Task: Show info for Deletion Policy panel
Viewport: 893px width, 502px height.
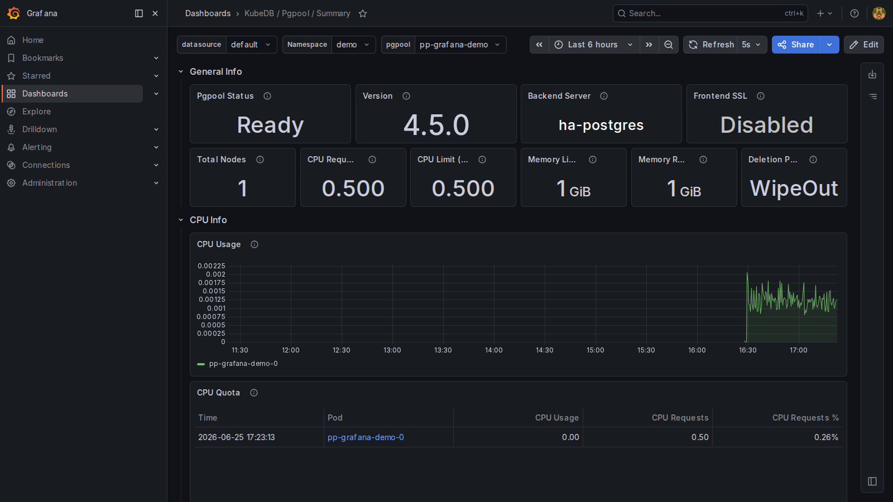Action: pyautogui.click(x=813, y=160)
